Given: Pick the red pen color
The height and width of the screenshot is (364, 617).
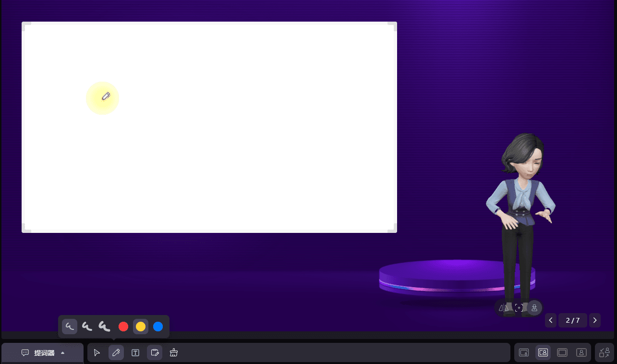Looking at the screenshot, I should (x=123, y=327).
